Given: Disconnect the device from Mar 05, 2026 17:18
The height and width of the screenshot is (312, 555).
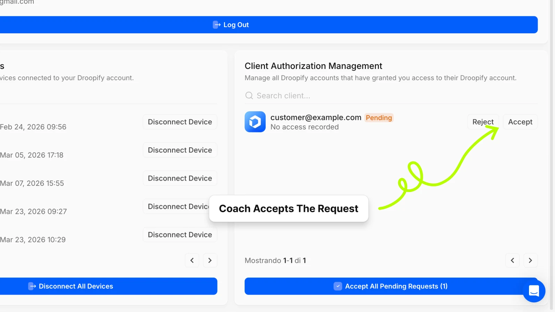Looking at the screenshot, I should 180,150.
